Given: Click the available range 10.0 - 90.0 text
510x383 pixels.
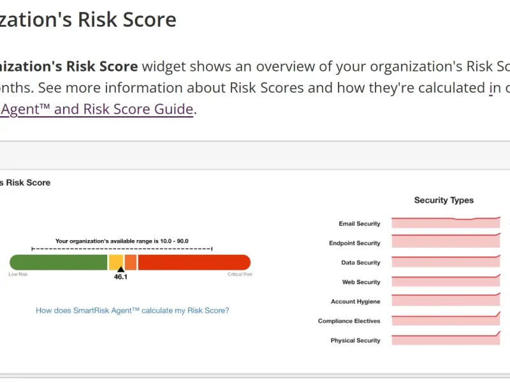Looking at the screenshot, I should (122, 241).
